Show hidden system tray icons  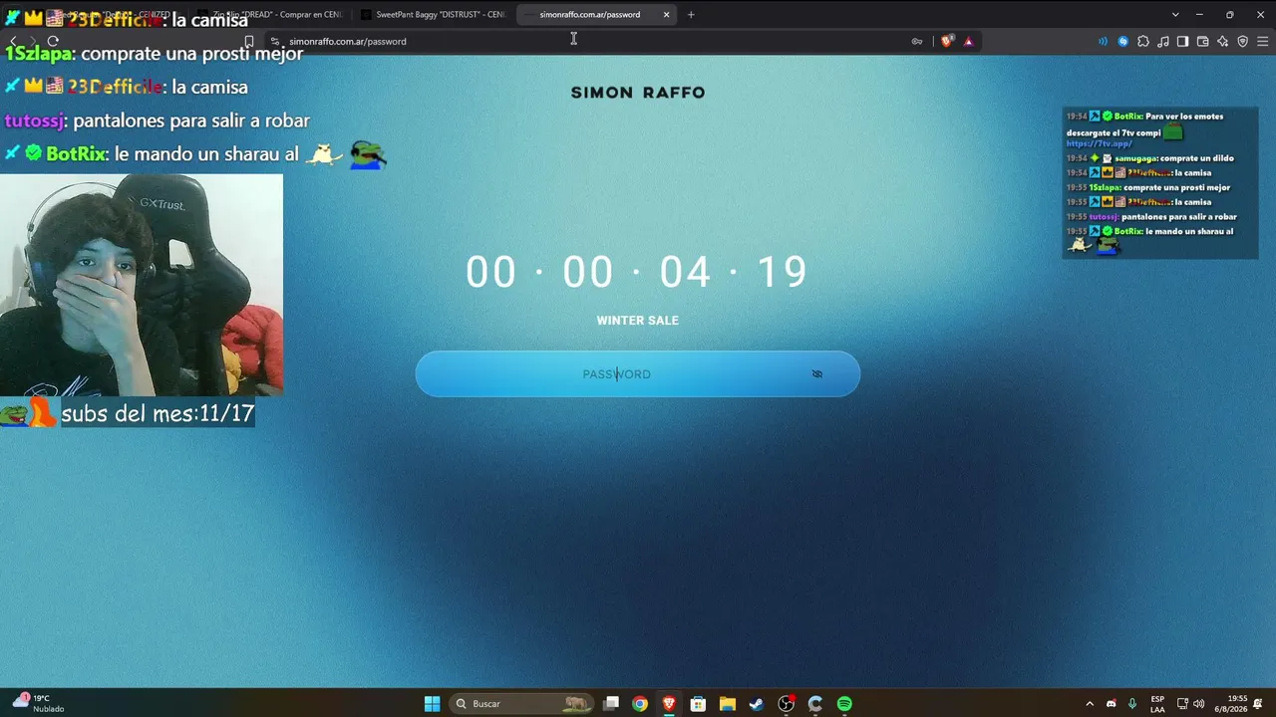tap(1090, 704)
